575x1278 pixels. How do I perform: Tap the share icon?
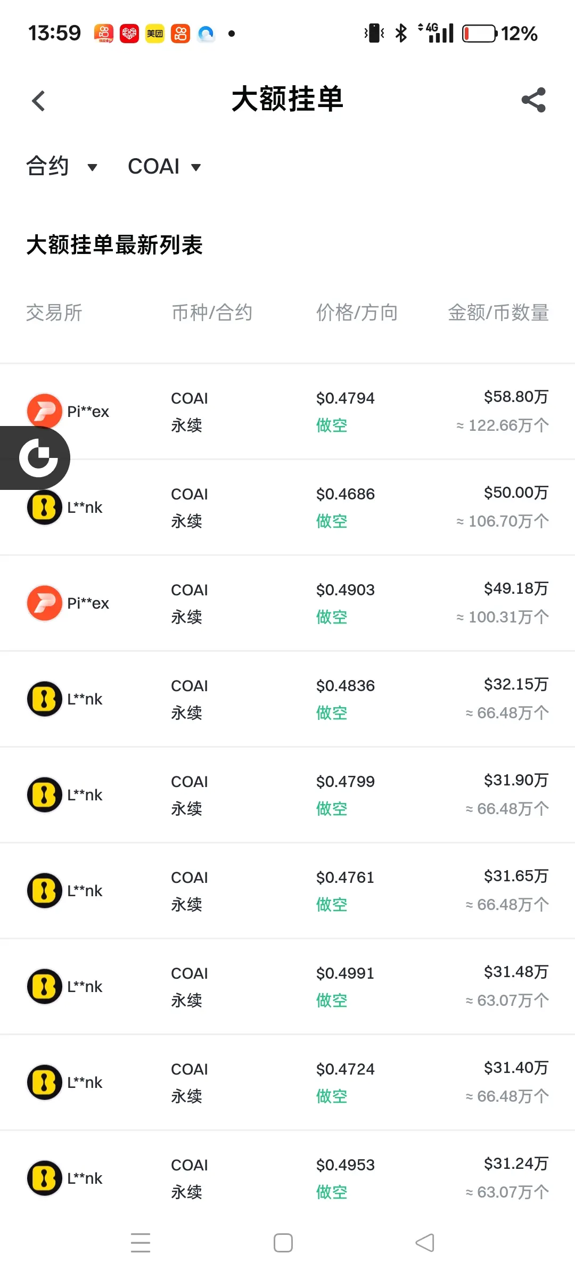click(x=533, y=100)
